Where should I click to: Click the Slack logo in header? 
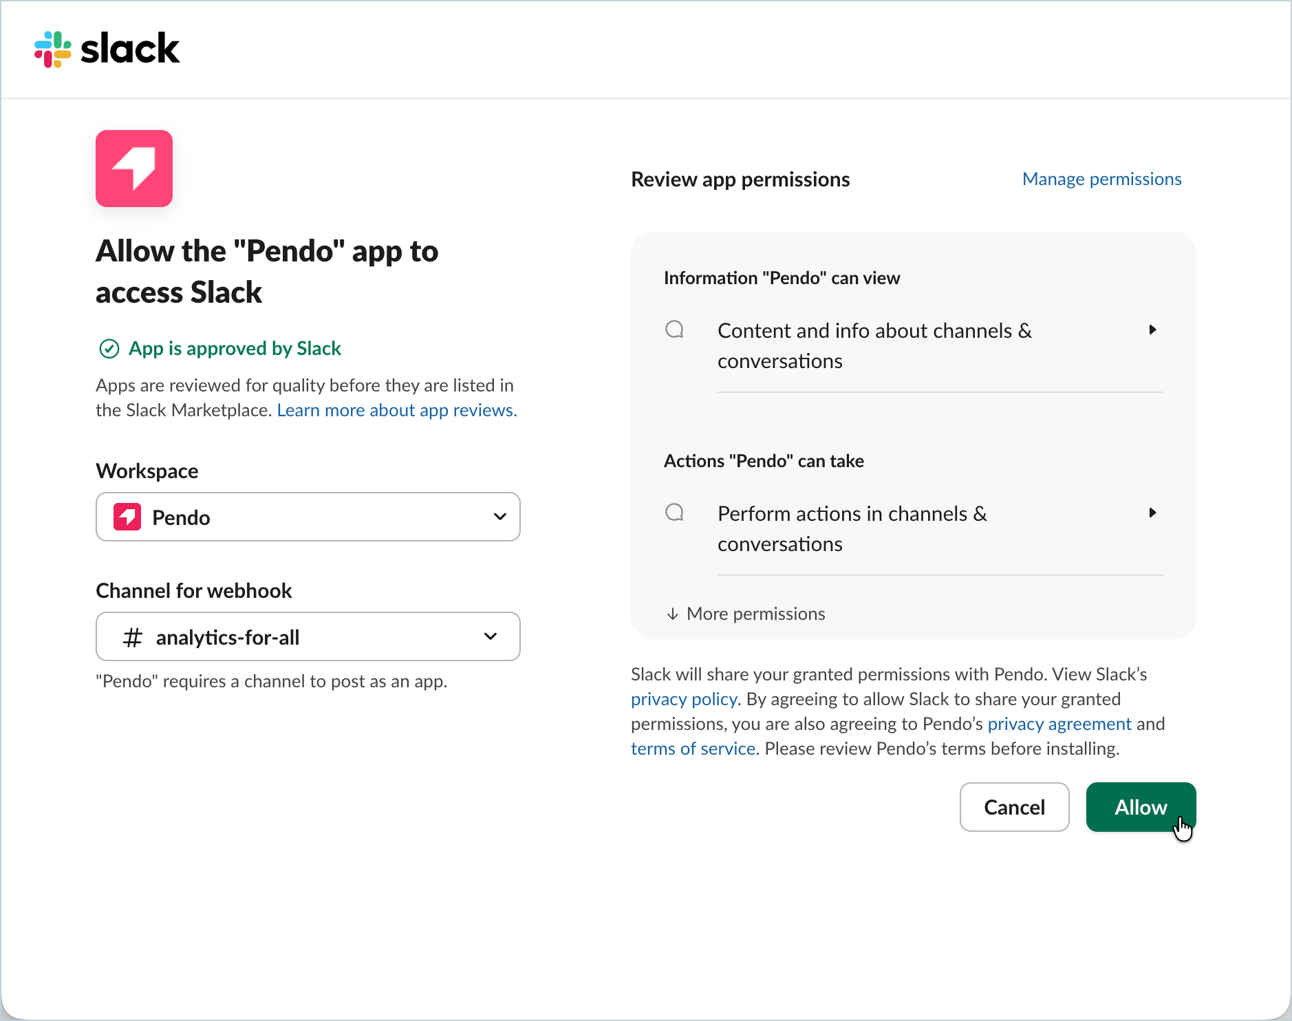point(107,49)
